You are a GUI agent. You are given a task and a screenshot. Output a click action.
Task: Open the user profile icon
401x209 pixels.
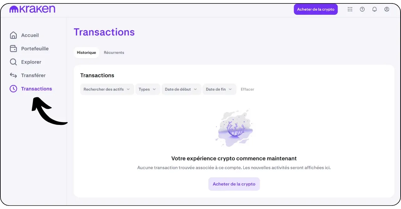coord(387,9)
